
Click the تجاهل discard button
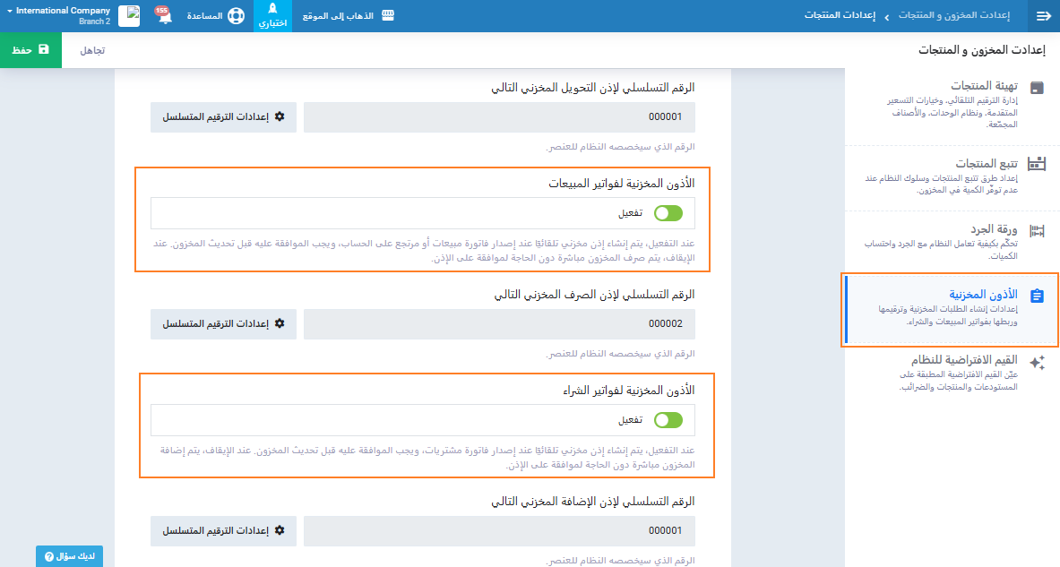click(x=92, y=50)
